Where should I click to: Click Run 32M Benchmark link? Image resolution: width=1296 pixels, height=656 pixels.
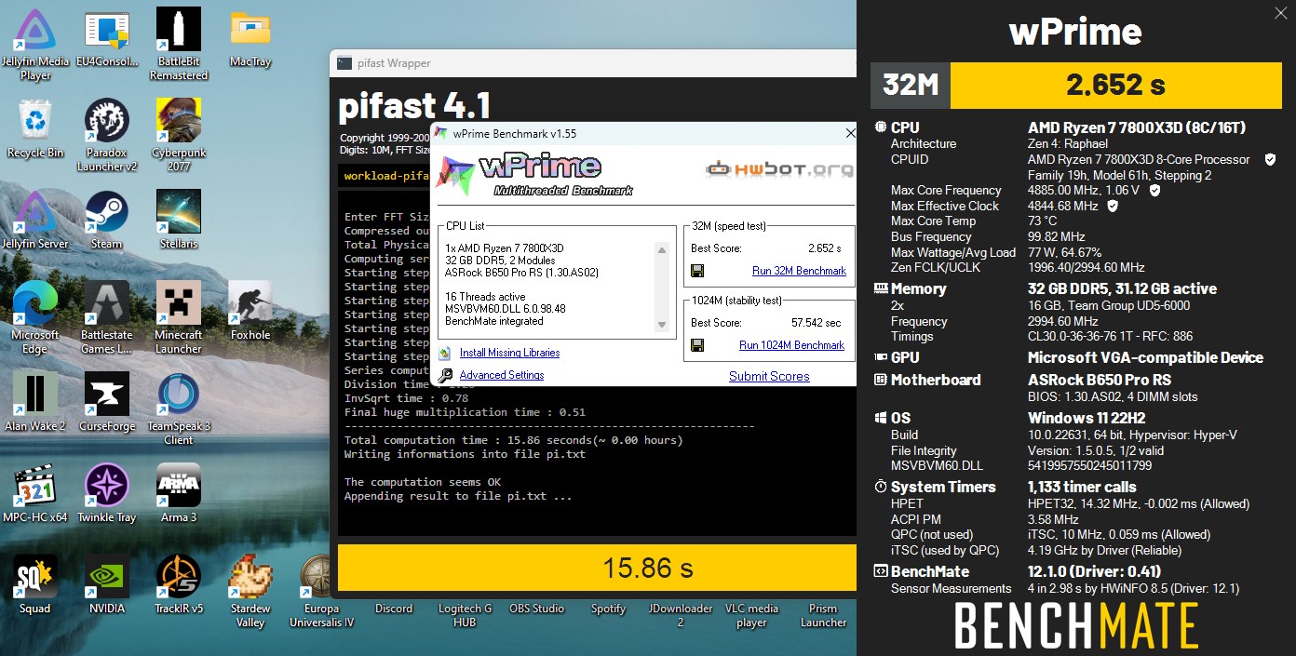coord(799,271)
